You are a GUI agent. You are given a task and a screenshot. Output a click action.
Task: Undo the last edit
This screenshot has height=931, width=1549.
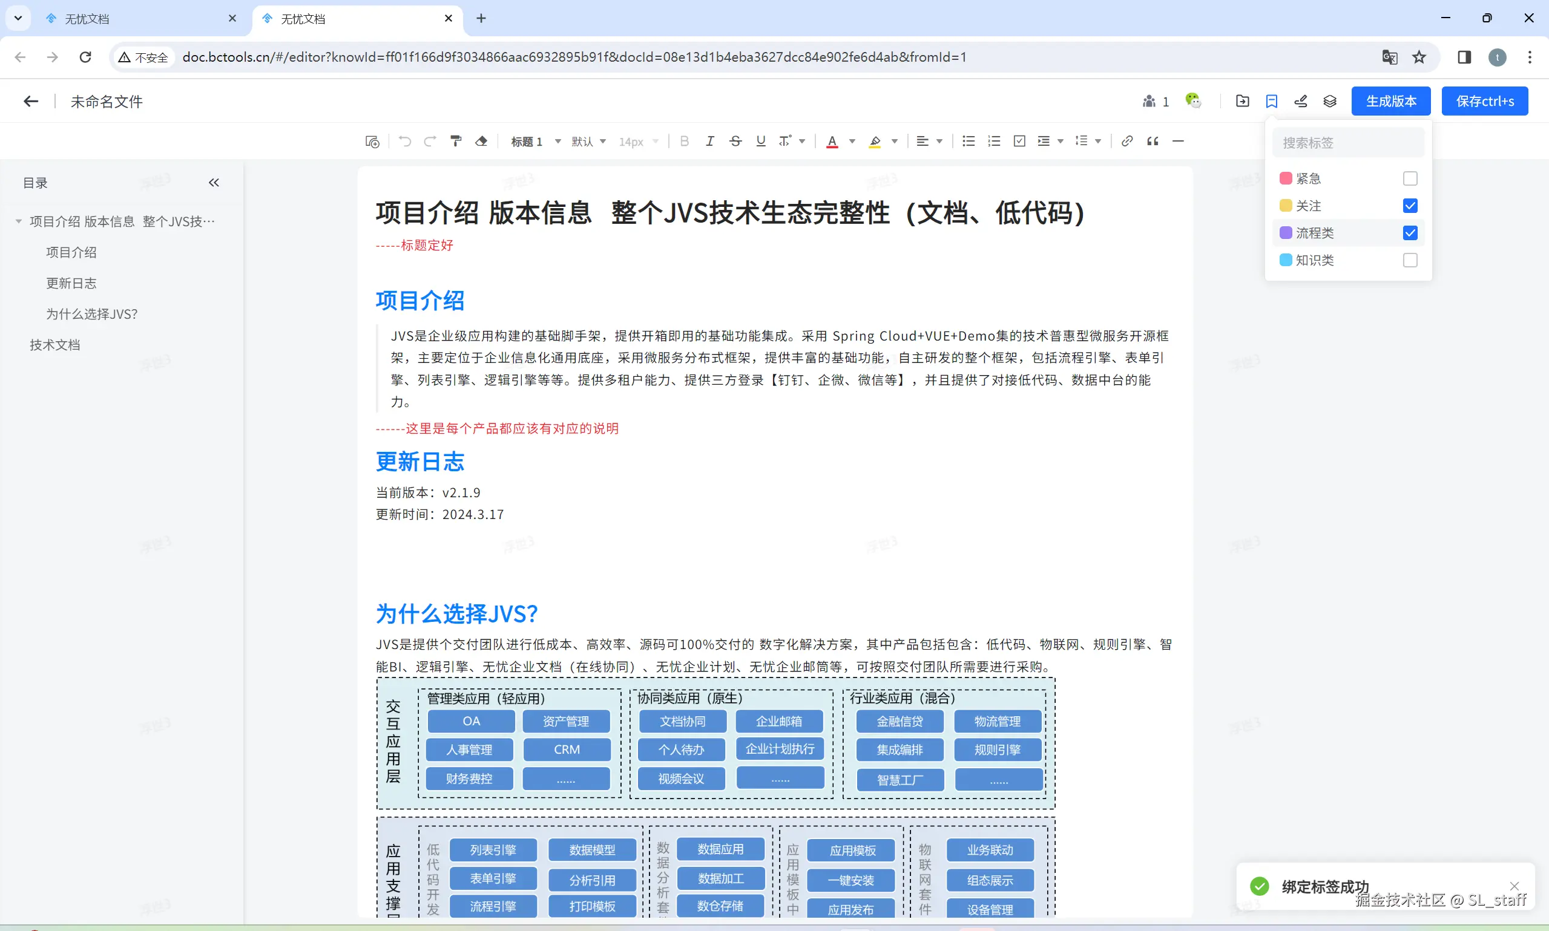click(405, 141)
